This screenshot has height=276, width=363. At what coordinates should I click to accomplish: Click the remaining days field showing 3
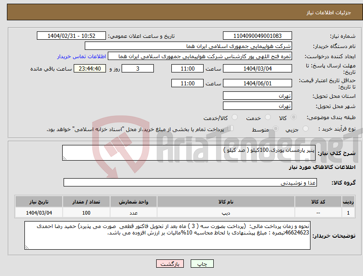[x=138, y=68]
